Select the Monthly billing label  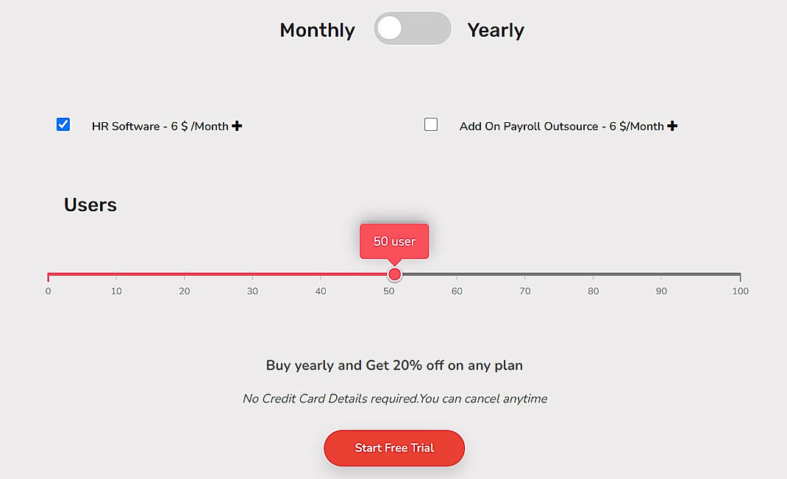317,30
